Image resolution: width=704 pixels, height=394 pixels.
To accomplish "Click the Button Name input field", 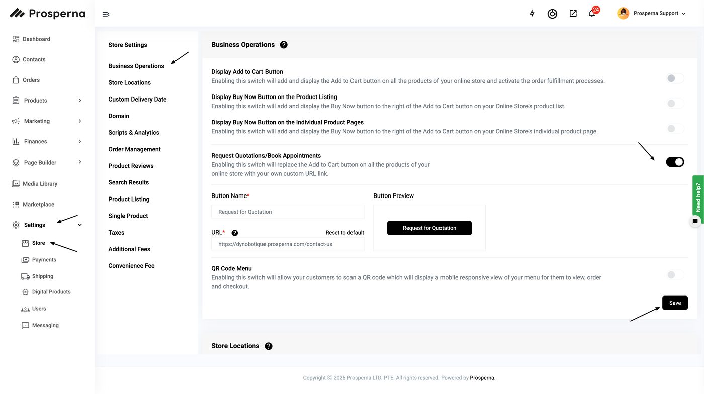I will pos(288,212).
